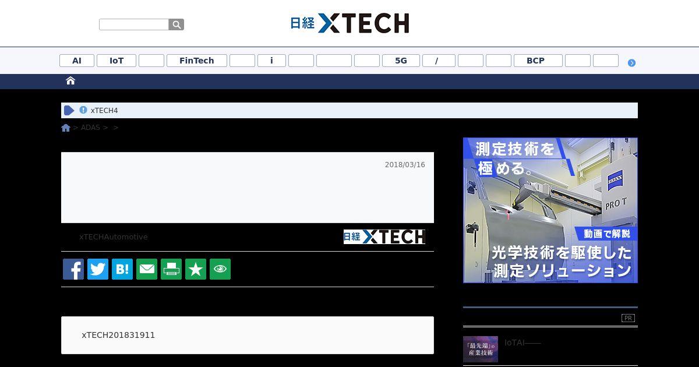Show more topics with the blue arrow
Screen dimensions: 699x367
coord(631,63)
